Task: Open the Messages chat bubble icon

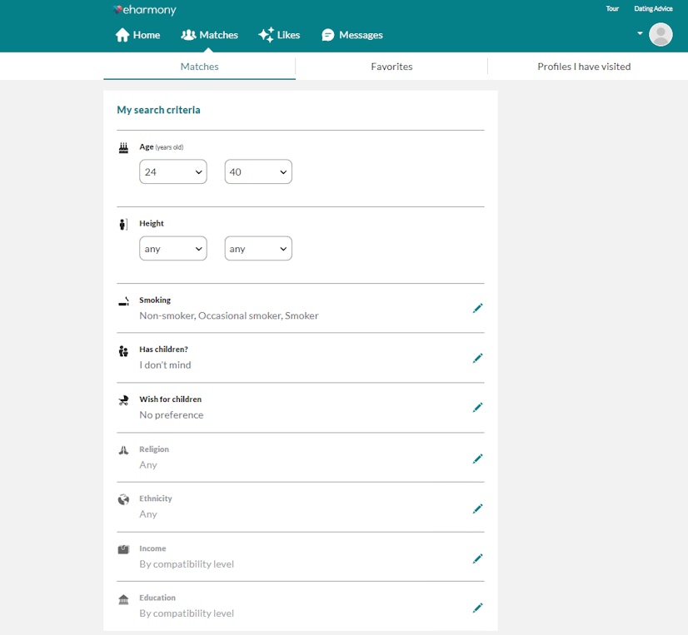Action: (x=328, y=35)
